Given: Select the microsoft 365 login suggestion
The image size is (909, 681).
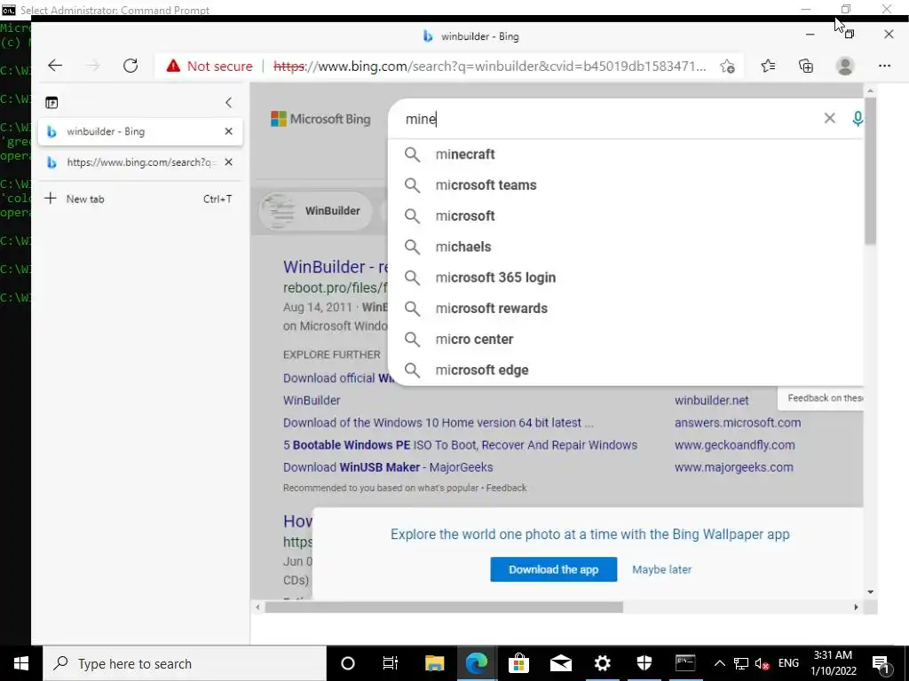Looking at the screenshot, I should click(x=626, y=278).
